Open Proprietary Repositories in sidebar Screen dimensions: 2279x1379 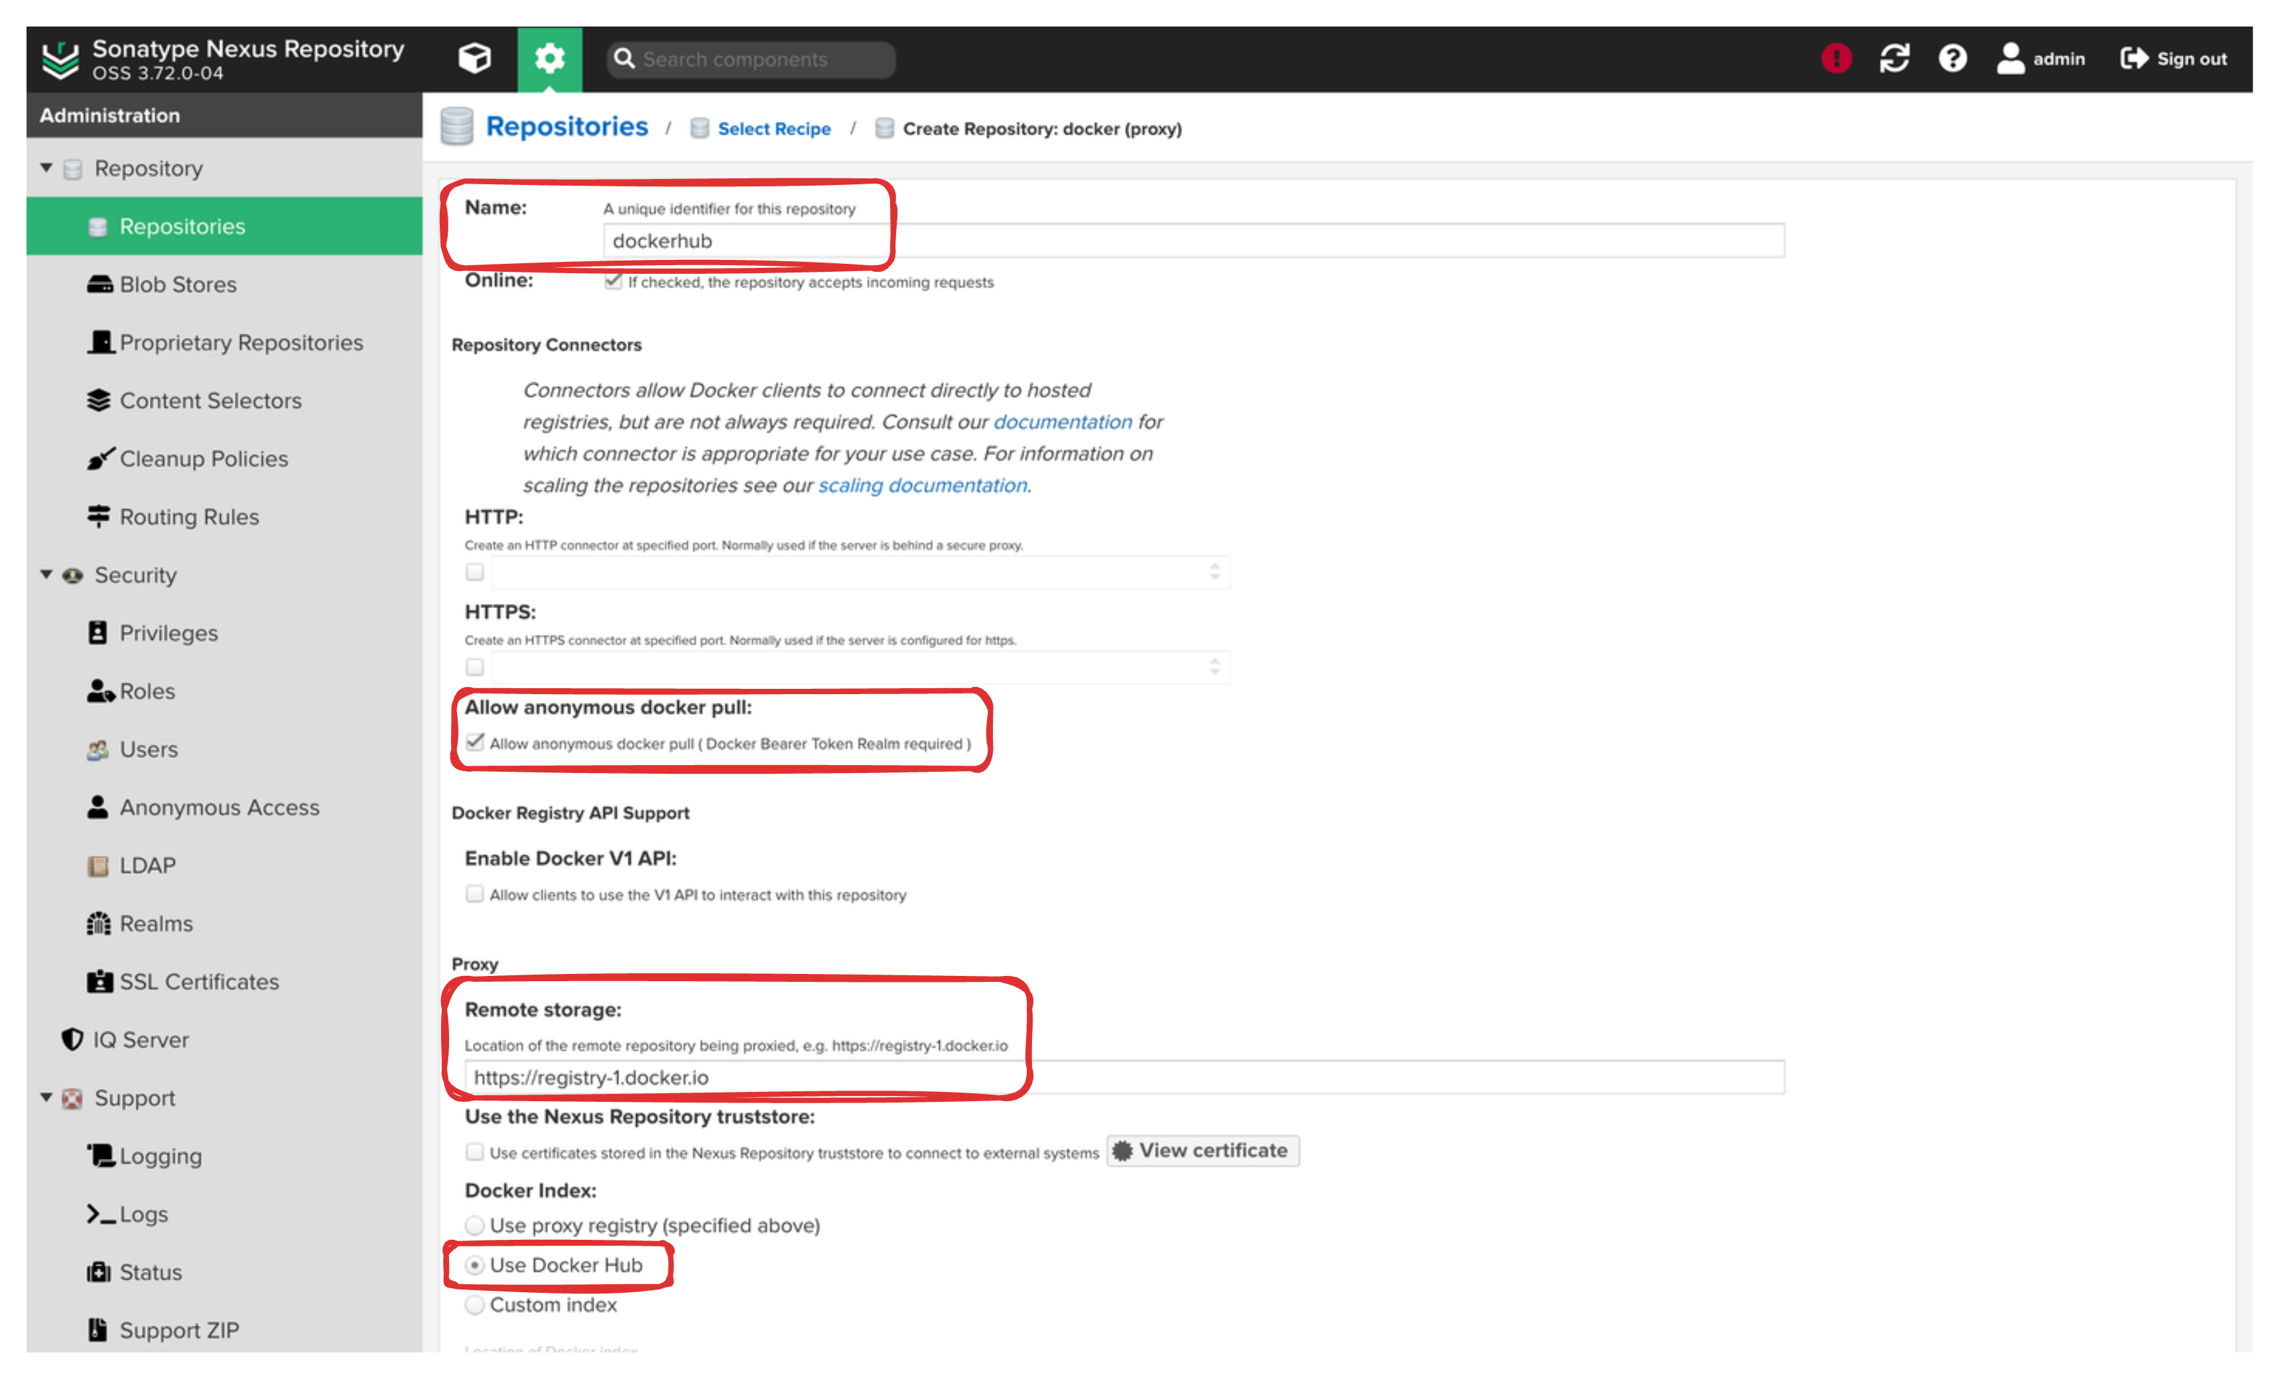[224, 343]
